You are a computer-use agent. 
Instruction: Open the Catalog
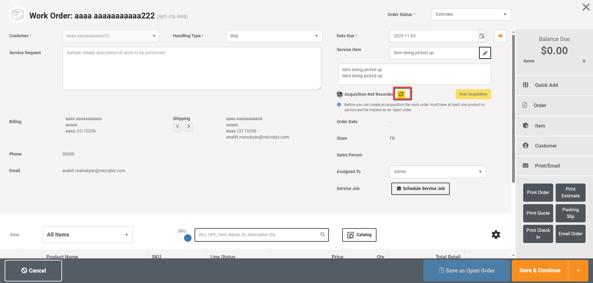[359, 235]
